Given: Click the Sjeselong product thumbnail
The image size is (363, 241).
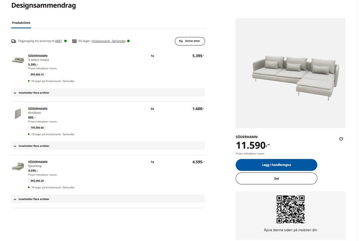Looking at the screenshot, I should point(18,166).
